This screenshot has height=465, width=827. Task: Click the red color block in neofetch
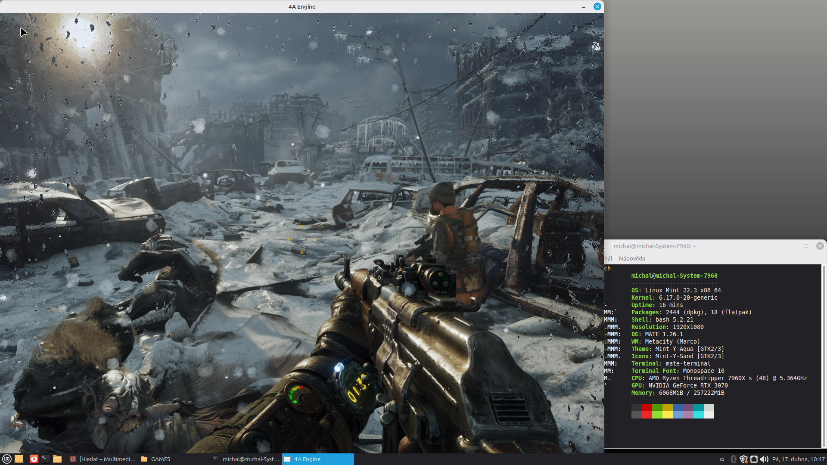[647, 408]
